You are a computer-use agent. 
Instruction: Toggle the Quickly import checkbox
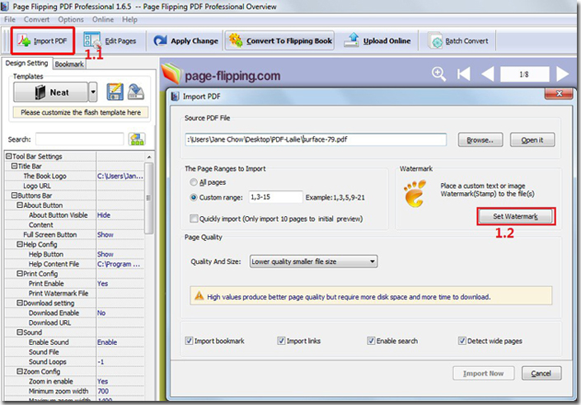coord(194,219)
